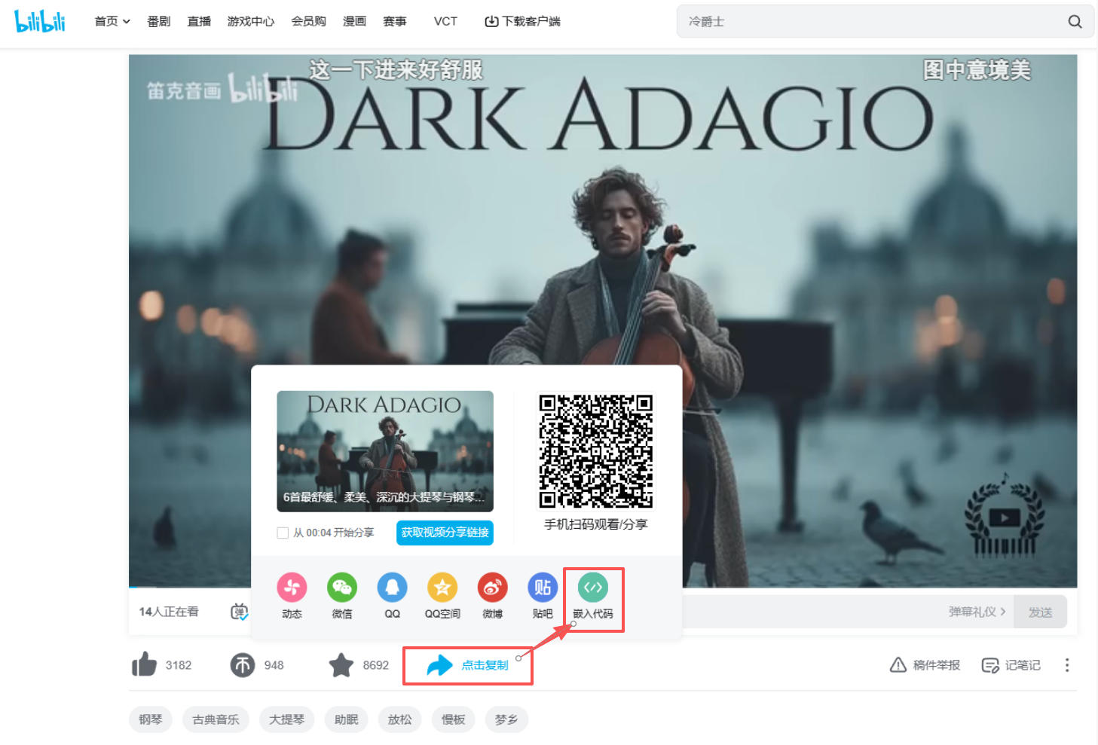
Task: Open VCT nav item
Action: [x=445, y=22]
